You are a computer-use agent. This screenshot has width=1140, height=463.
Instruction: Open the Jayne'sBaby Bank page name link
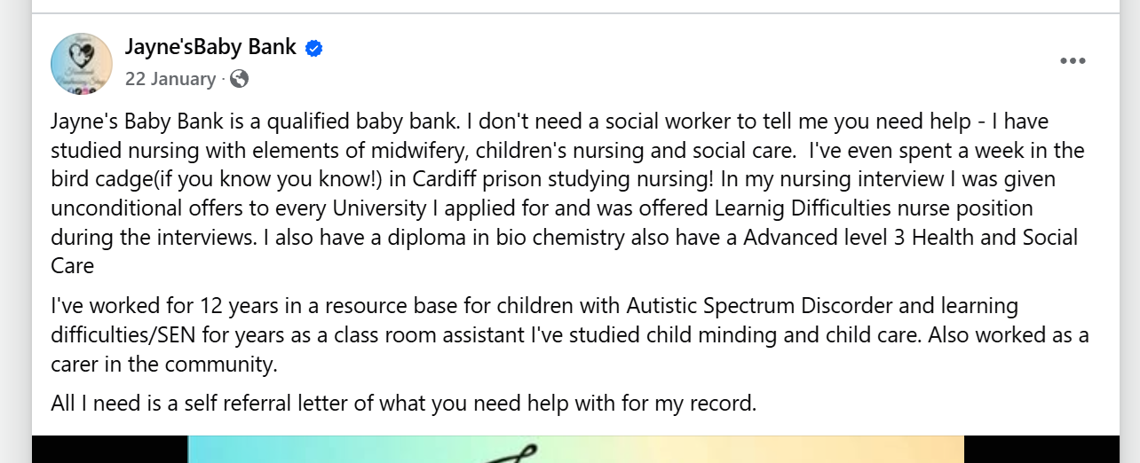coord(210,47)
